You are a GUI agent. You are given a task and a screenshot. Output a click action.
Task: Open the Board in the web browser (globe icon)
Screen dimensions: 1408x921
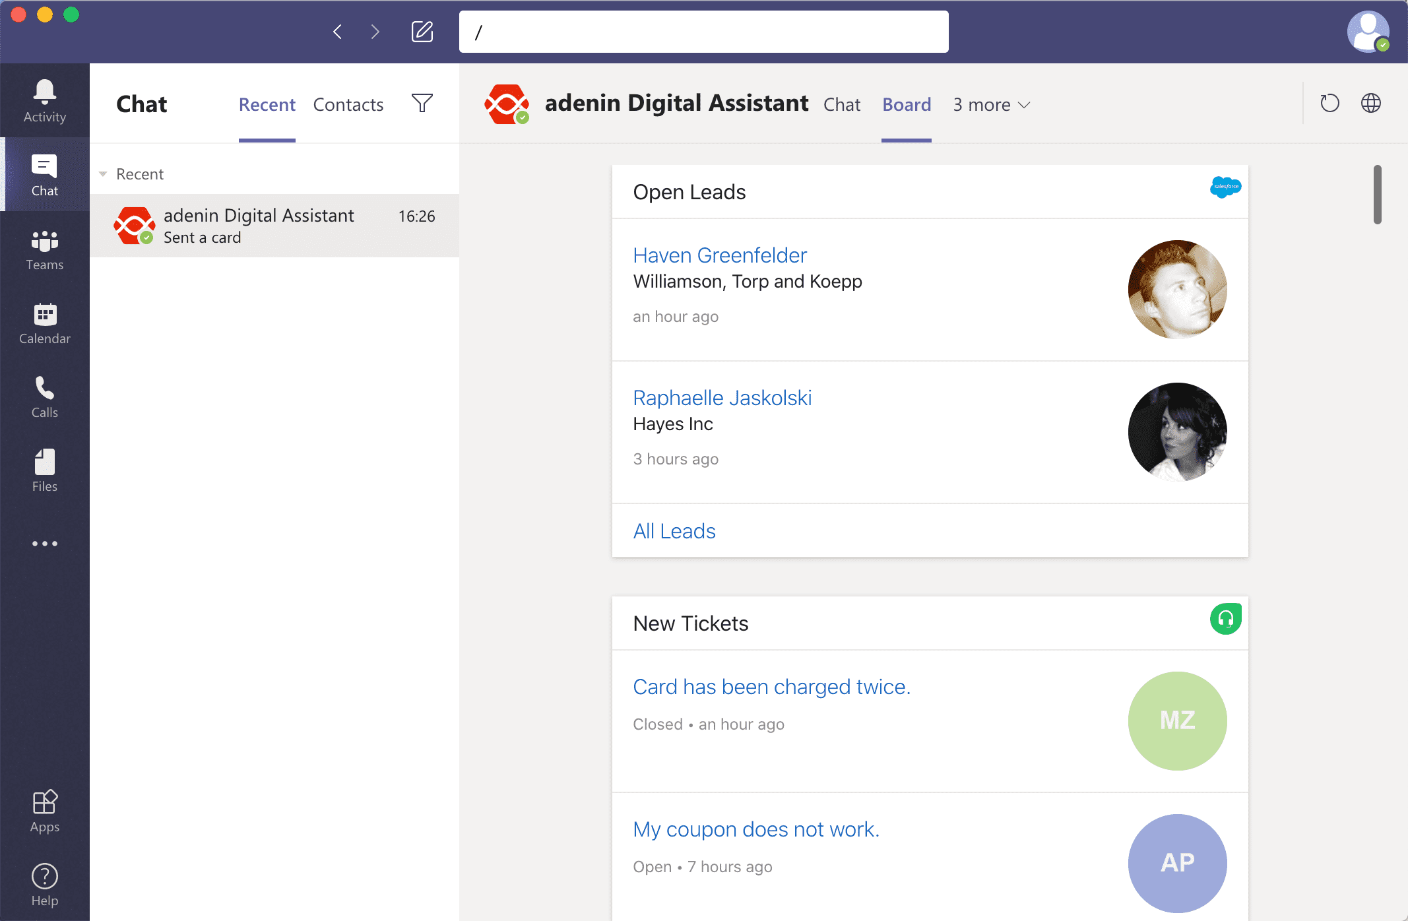1371,103
